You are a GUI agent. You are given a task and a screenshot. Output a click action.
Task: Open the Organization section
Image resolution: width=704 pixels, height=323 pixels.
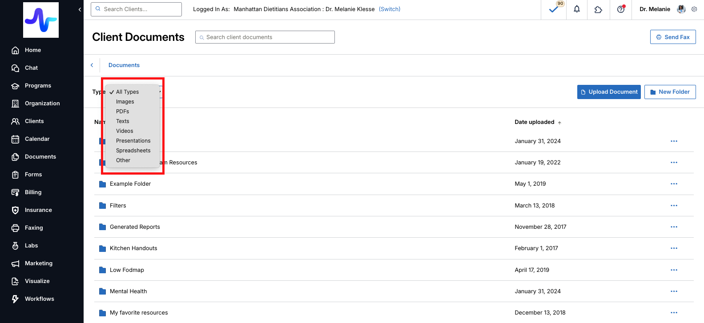point(42,104)
